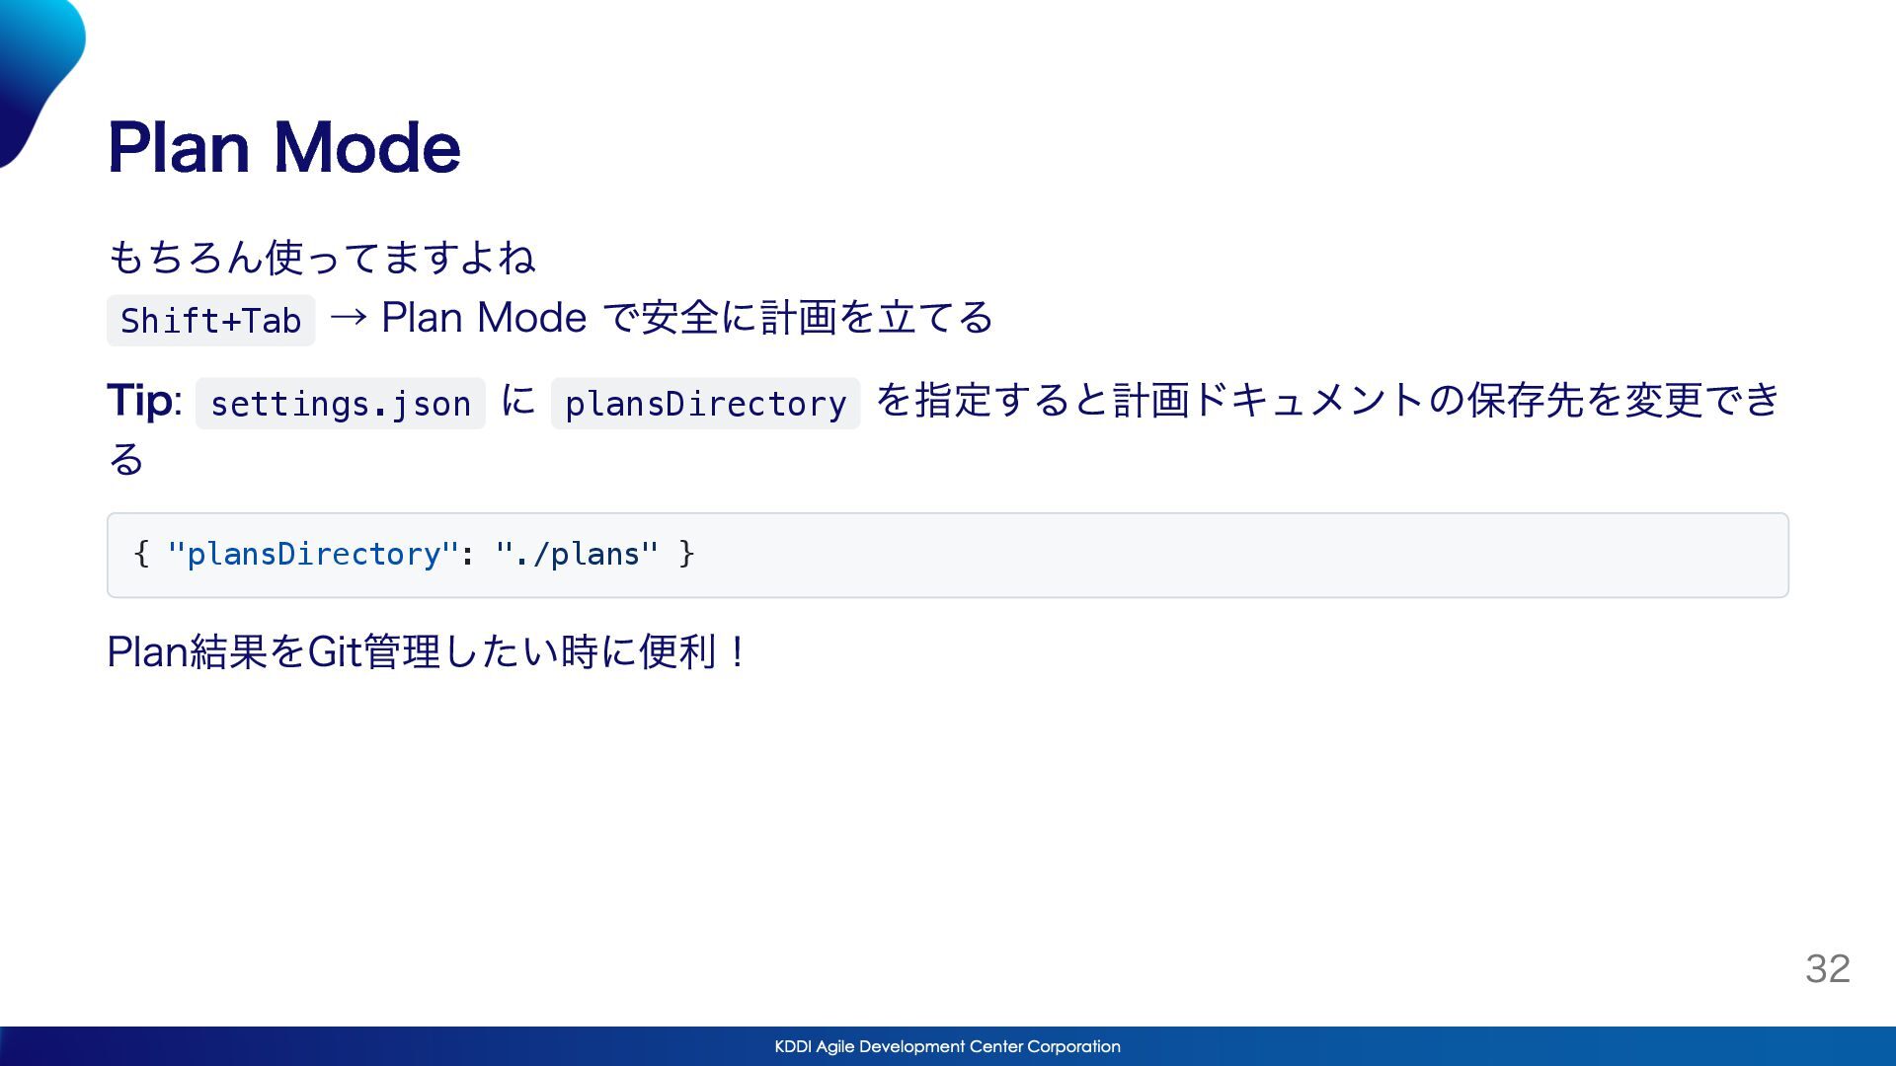Viewport: 1896px width, 1066px height.
Task: Click the wrapped character る under Tip
Action: coord(126,459)
